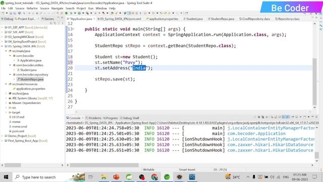The width and height of the screenshot is (323, 182).
Task: Open PowerPoint from the taskbar
Action: (x=116, y=177)
